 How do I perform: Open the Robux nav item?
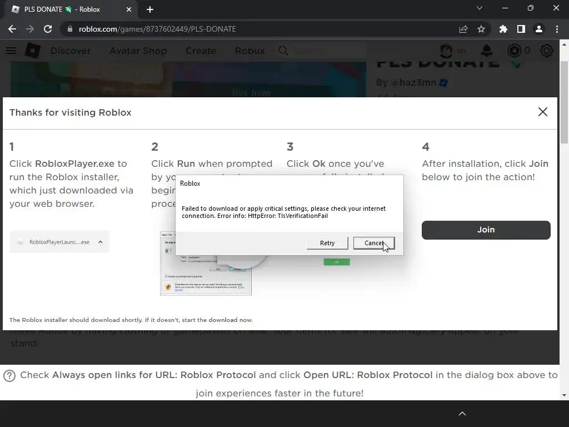pyautogui.click(x=249, y=51)
